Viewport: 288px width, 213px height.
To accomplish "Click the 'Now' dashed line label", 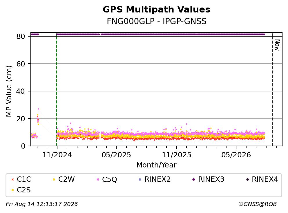I will click(277, 45).
